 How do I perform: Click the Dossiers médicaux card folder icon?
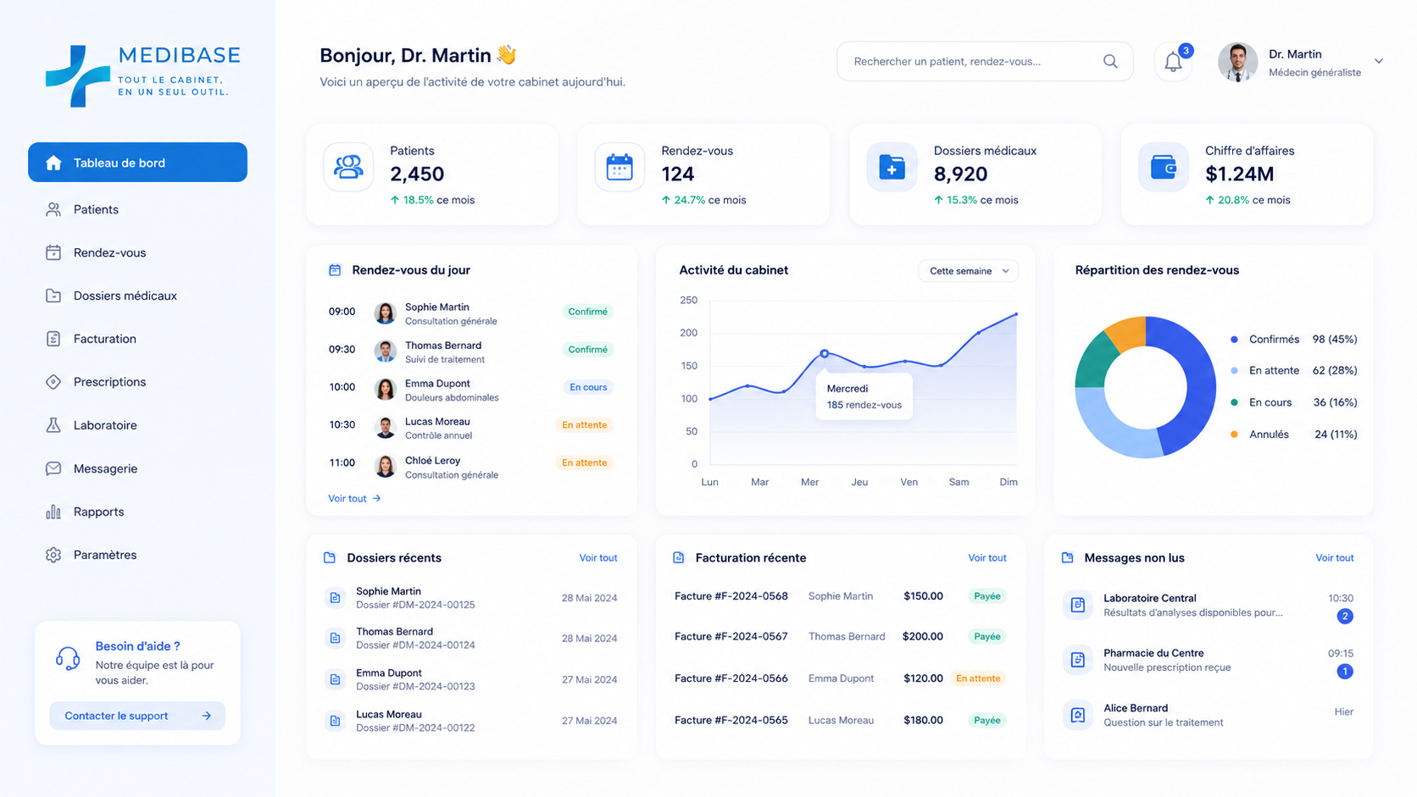pyautogui.click(x=892, y=167)
